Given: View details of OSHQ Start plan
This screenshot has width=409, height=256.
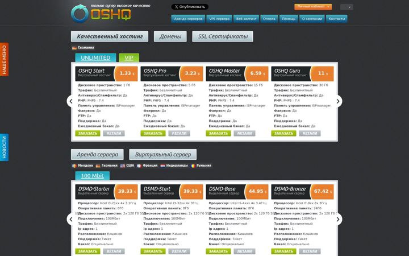Looking at the screenshot, I should [114, 133].
